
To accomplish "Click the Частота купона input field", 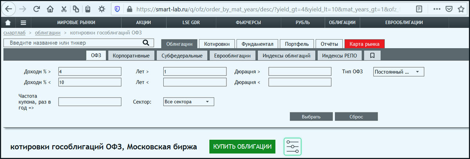I will (90, 101).
